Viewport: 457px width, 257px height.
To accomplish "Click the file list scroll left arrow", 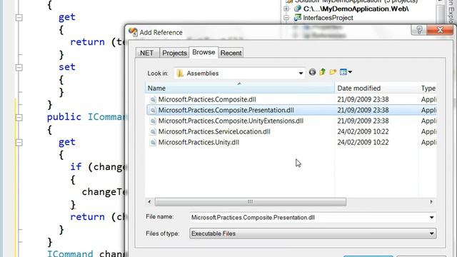I will pyautogui.click(x=149, y=201).
